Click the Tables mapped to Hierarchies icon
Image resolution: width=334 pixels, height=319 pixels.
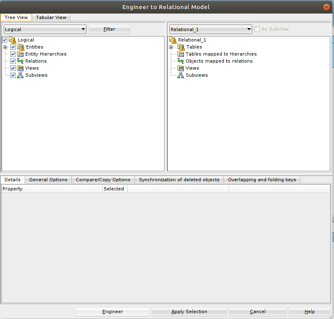click(181, 54)
